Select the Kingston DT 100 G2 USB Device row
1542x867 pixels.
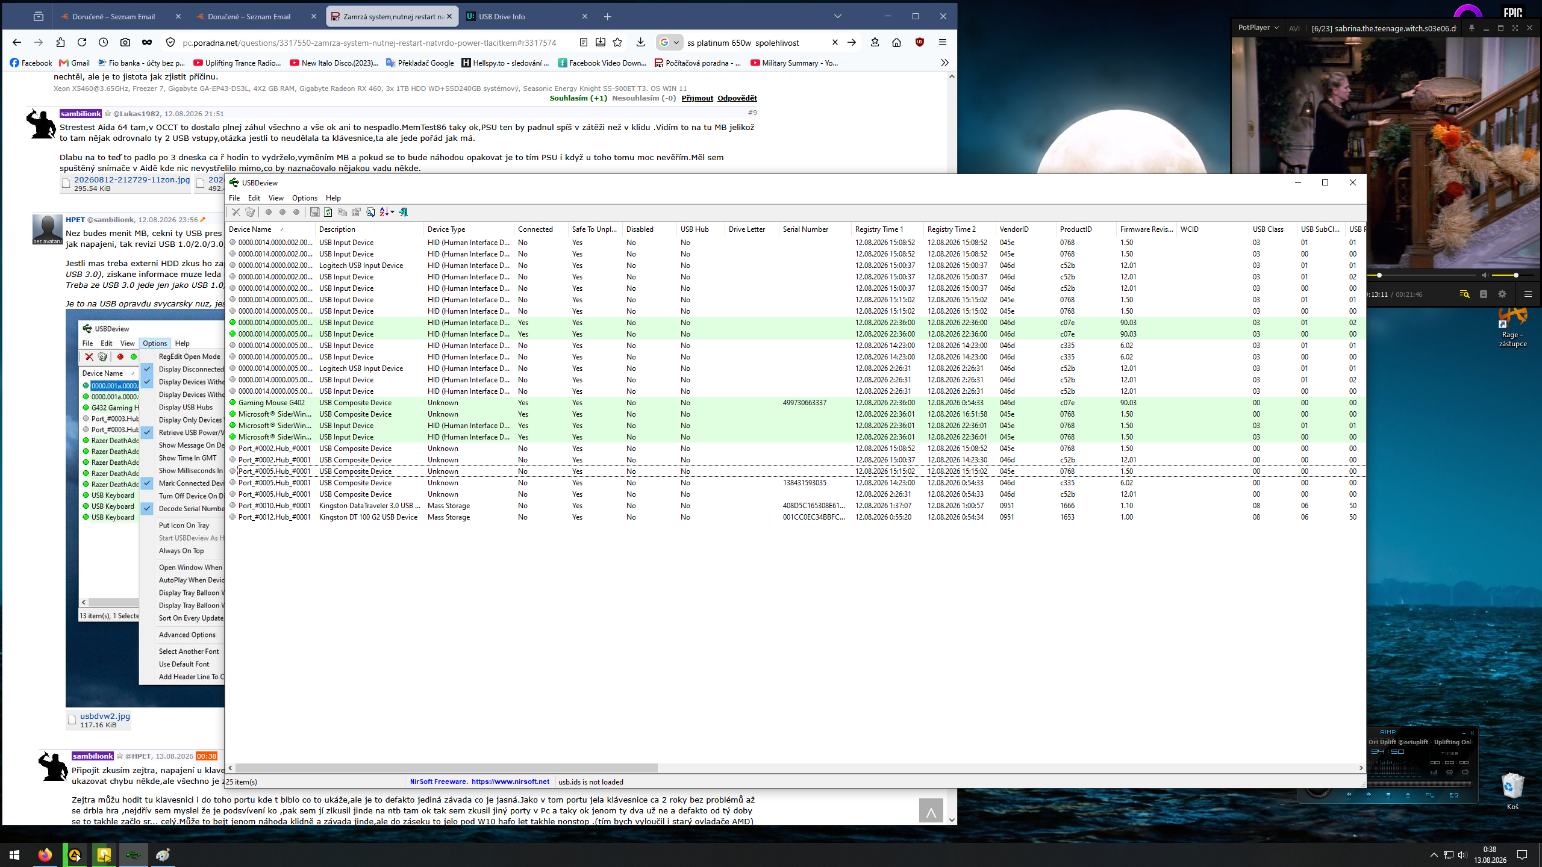(x=795, y=517)
